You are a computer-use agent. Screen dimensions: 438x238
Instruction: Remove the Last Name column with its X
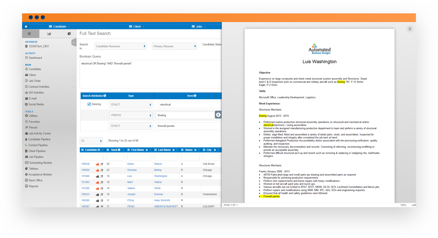pos(173,150)
